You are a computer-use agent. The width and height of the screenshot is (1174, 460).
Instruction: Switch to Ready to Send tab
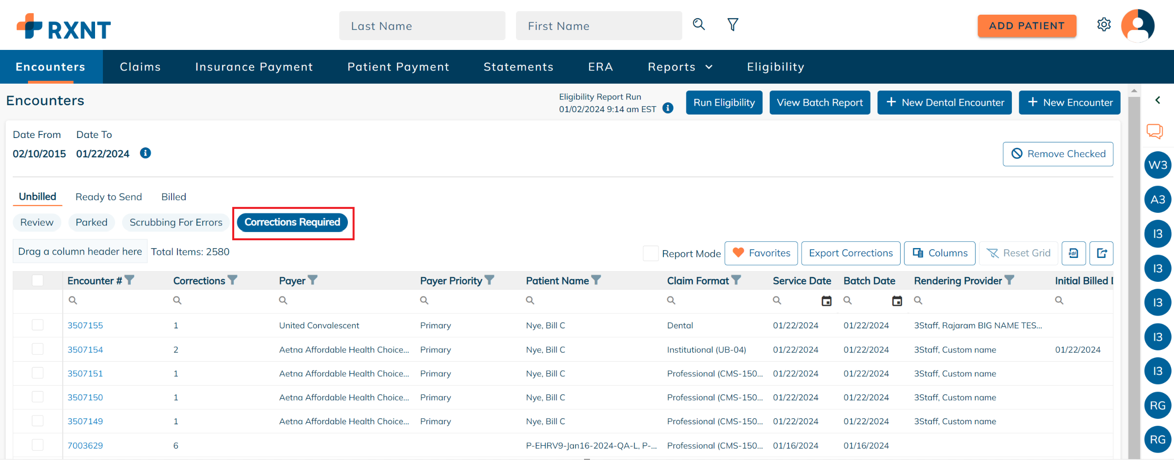click(109, 197)
